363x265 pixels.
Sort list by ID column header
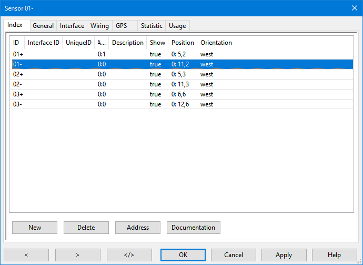point(16,43)
